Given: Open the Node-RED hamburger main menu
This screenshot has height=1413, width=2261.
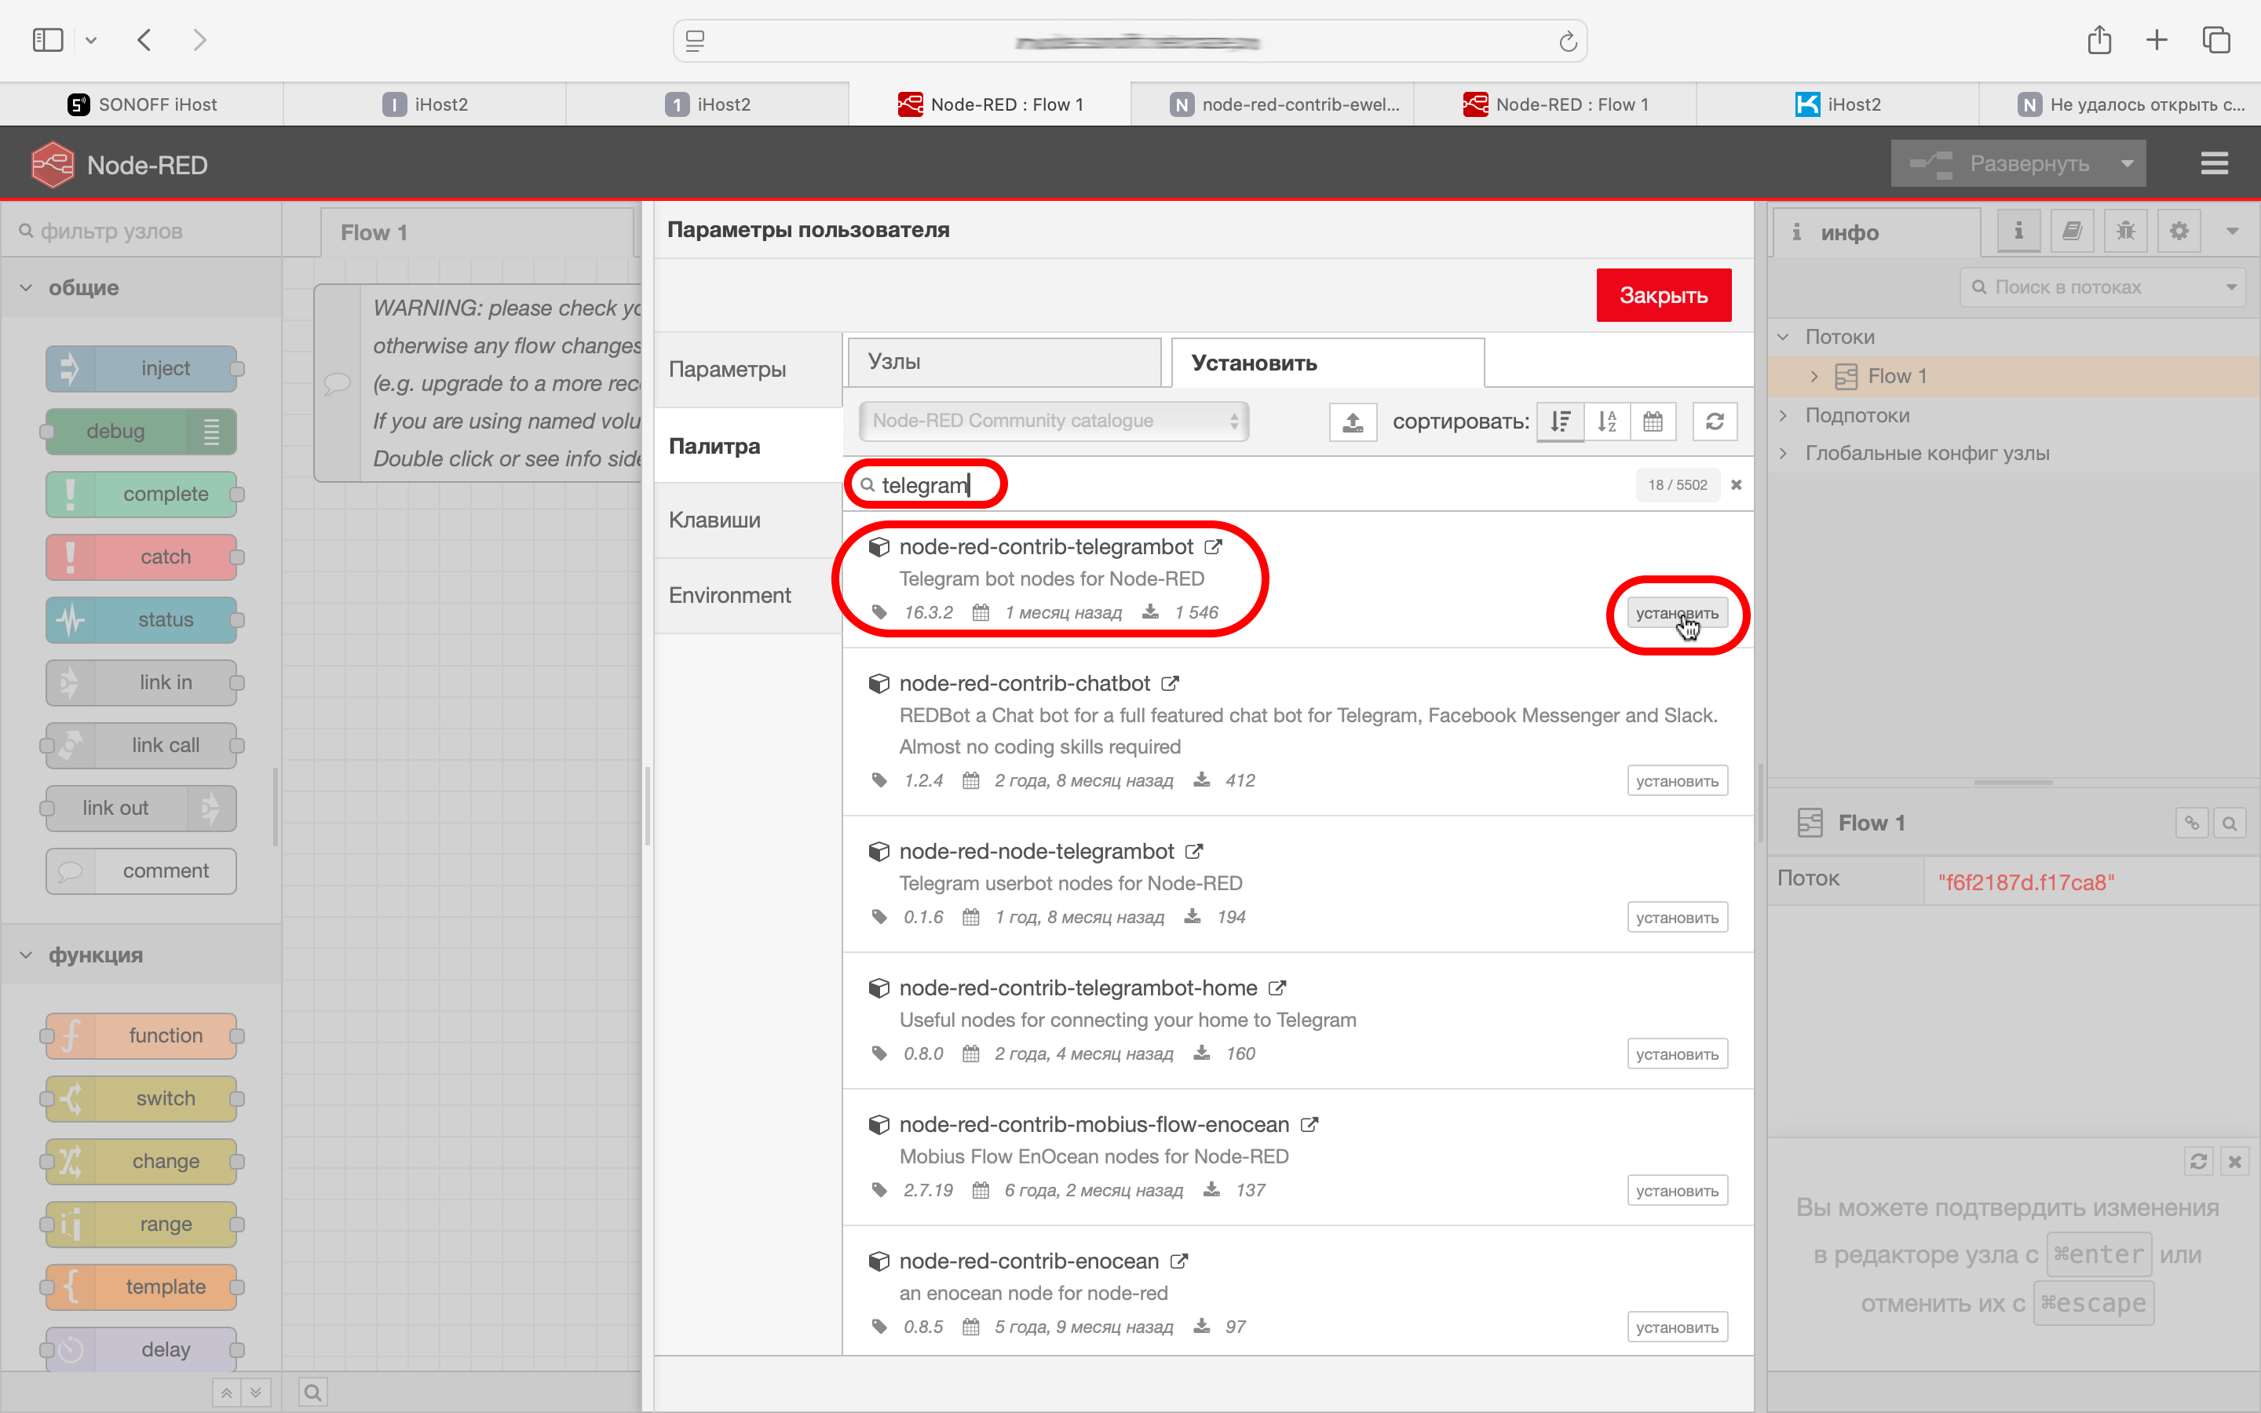Looking at the screenshot, I should pos(2213,163).
